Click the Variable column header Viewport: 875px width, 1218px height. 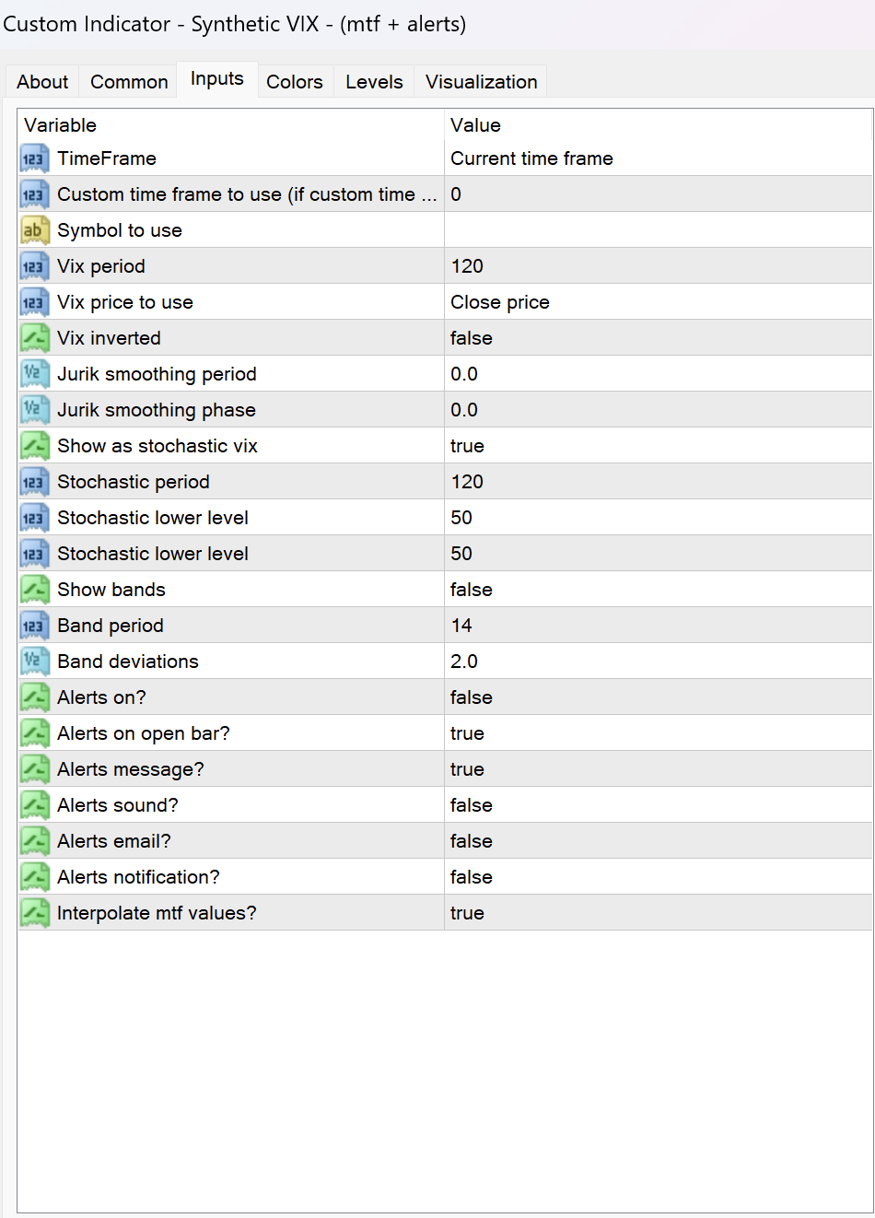coord(61,125)
